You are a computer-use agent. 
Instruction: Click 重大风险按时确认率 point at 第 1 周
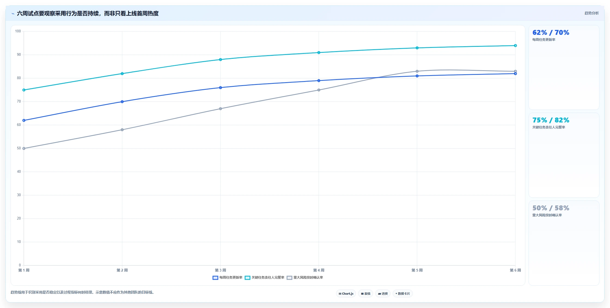click(x=24, y=149)
